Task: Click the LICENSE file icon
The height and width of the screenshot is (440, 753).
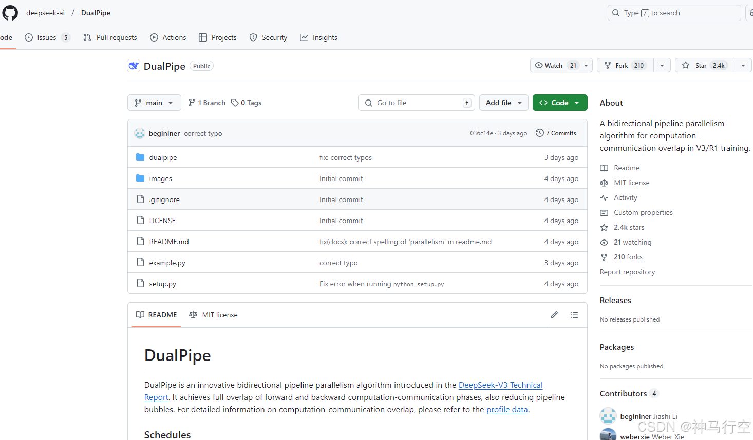Action: pos(140,220)
